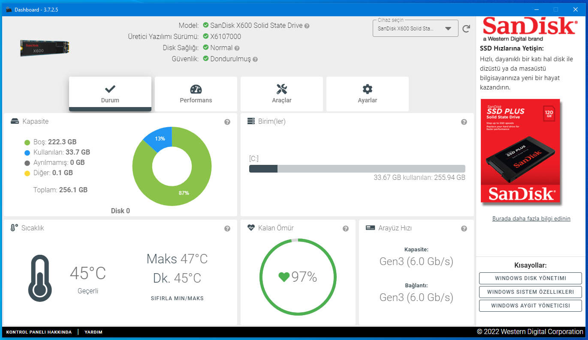The height and width of the screenshot is (340, 588).
Task: Click the green check icon beside Model
Action: tap(206, 25)
